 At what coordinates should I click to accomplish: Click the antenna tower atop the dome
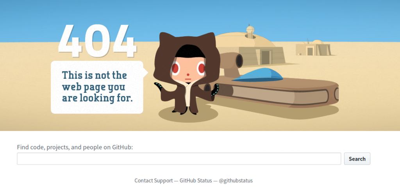point(250,32)
